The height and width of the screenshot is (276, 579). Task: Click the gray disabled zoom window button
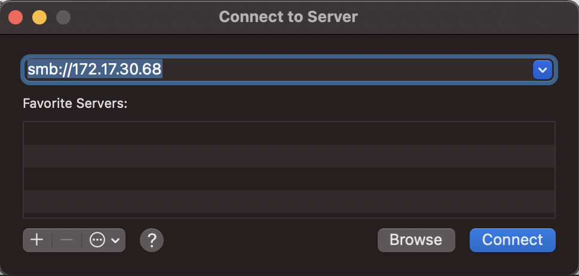point(63,17)
